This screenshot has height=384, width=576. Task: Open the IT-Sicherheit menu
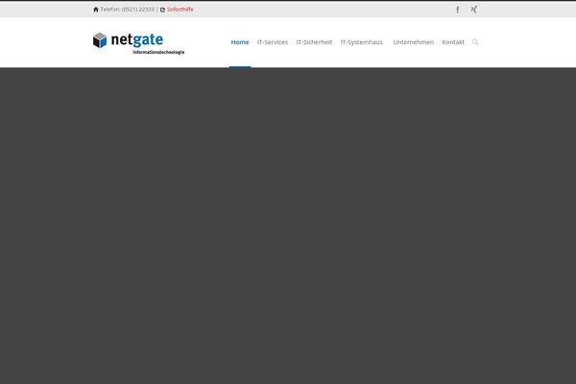tap(314, 42)
